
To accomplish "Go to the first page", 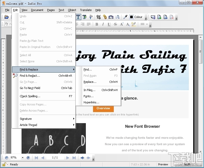I will pos(36,158).
